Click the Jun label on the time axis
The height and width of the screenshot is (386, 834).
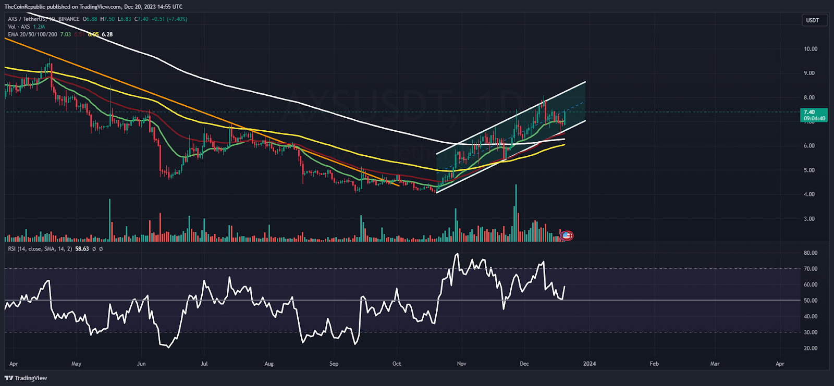141,364
